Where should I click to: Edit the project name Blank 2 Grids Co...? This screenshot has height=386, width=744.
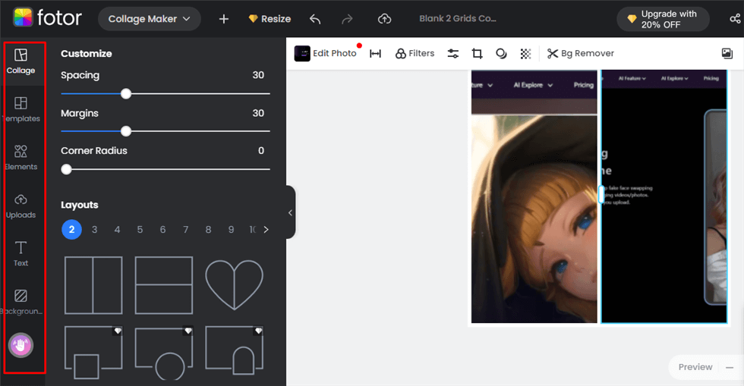coord(457,18)
